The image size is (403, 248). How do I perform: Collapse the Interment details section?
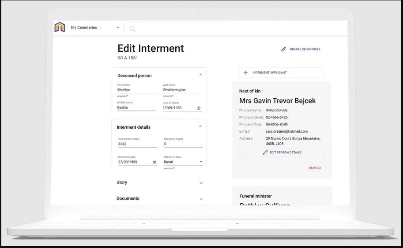(x=200, y=126)
